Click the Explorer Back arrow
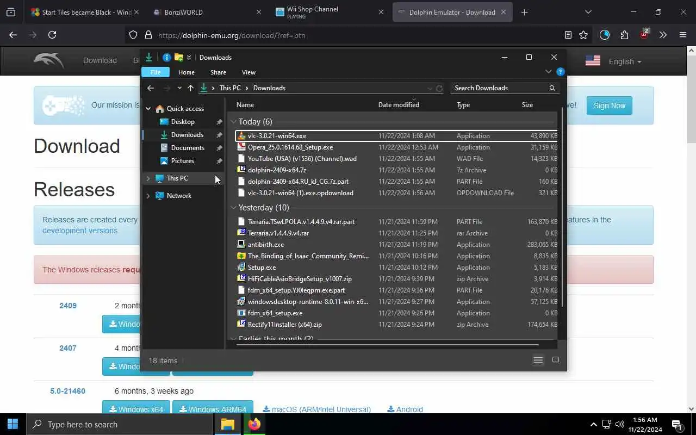Viewport: 696px width, 435px height. pyautogui.click(x=151, y=88)
